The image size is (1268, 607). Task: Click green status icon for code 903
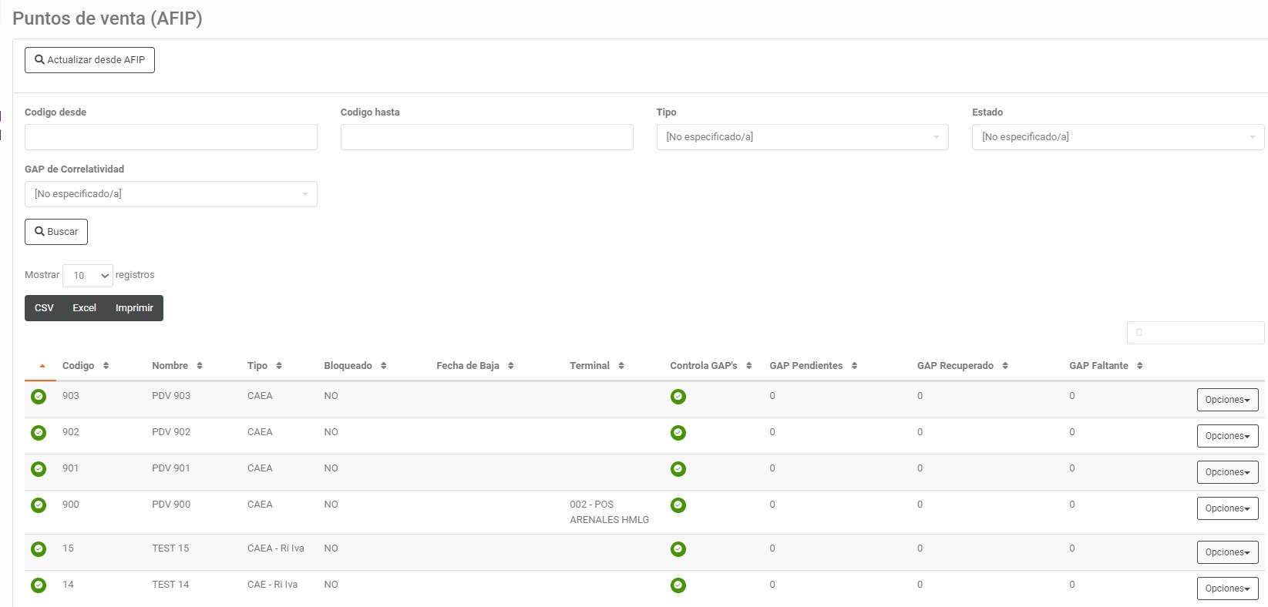pyautogui.click(x=39, y=397)
